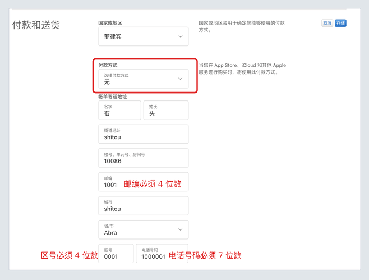This screenshot has height=280, width=369.
Task: Click the 国家或地区会用于确定 help text
Action: tap(242, 26)
